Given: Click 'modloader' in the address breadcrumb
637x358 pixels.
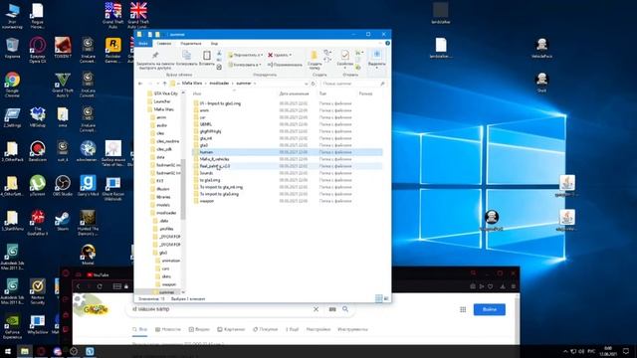Looking at the screenshot, I should [x=219, y=84].
